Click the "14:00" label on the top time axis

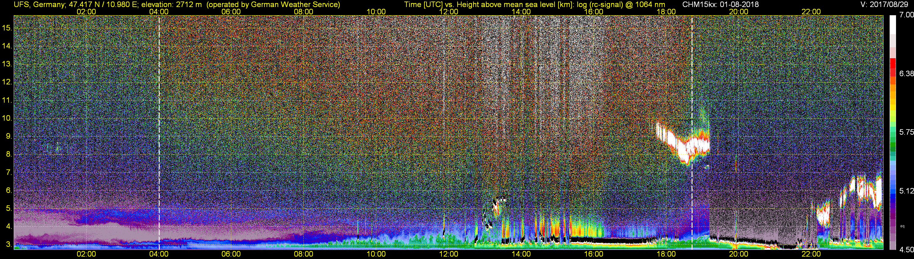[521, 12]
